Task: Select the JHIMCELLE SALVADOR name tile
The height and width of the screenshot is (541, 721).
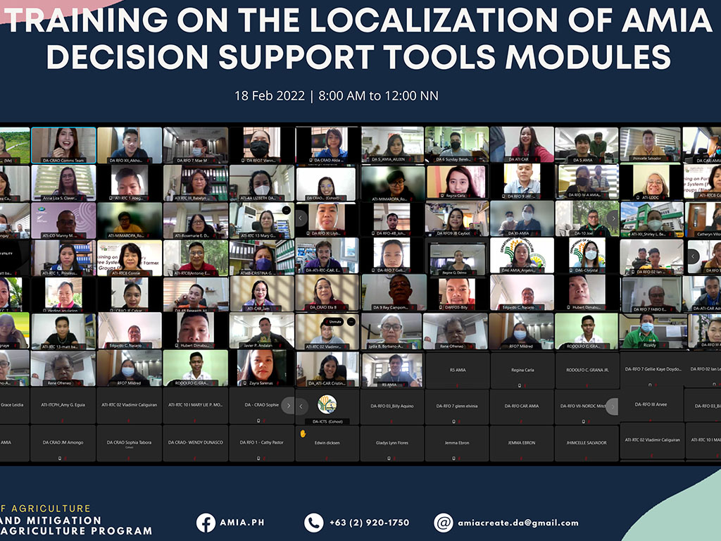Action: (x=587, y=444)
